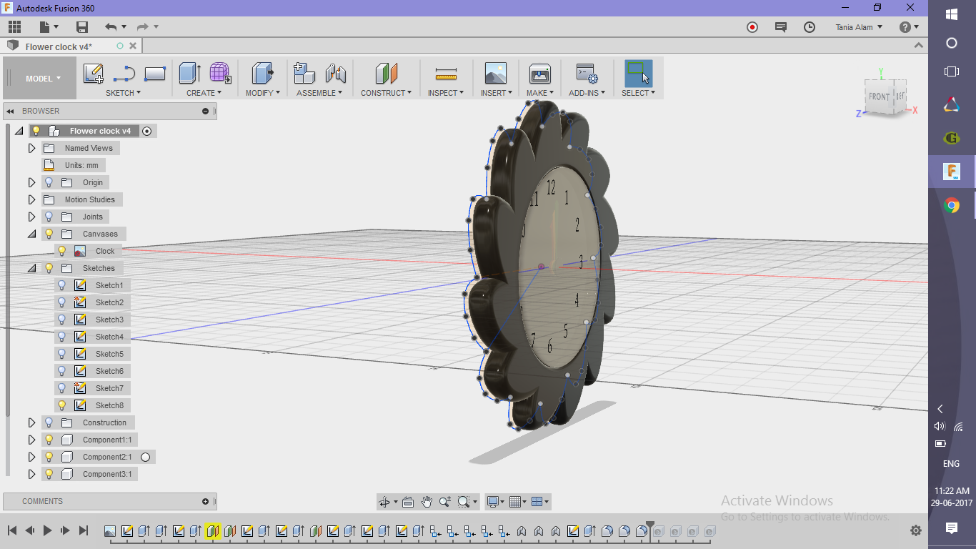Click the FRONT face of the ViewCube
976x549 pixels.
[879, 97]
